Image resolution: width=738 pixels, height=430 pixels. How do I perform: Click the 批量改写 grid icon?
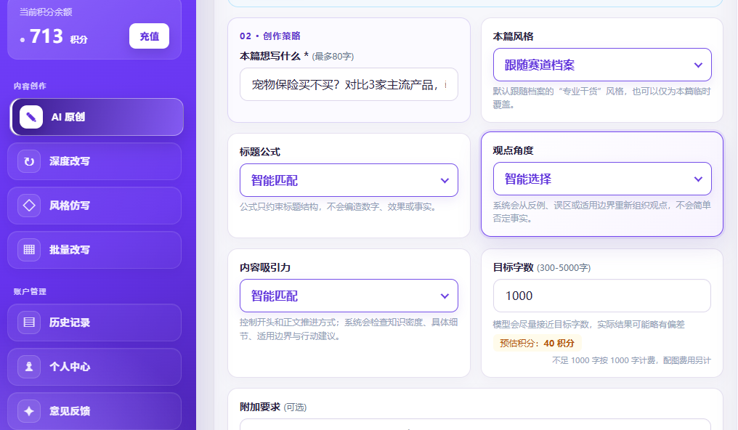pyautogui.click(x=29, y=250)
